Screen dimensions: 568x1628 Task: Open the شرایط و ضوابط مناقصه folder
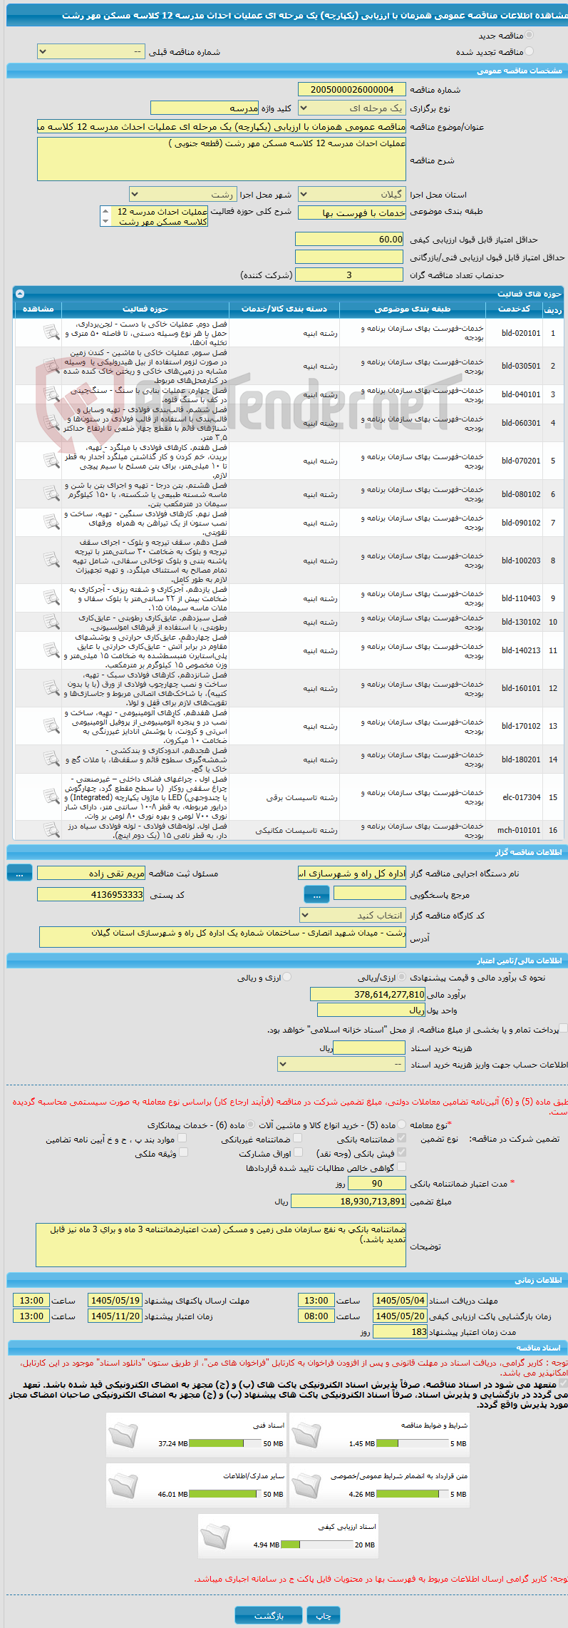pyautogui.click(x=306, y=1435)
